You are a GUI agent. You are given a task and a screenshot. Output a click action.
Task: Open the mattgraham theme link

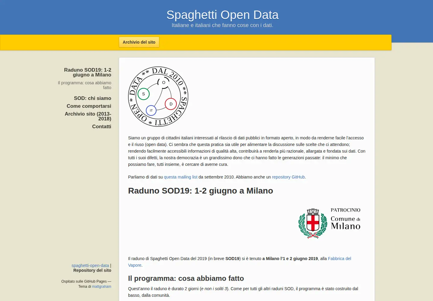tap(102, 287)
